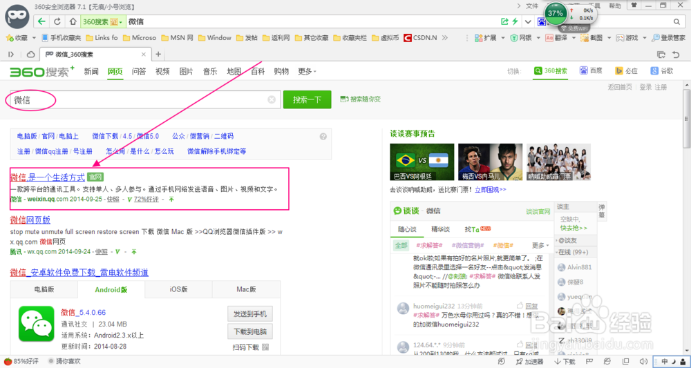The width and height of the screenshot is (691, 368).
Task: Open the 巴西VS阿根廷 thumbnail
Action: [x=422, y=162]
